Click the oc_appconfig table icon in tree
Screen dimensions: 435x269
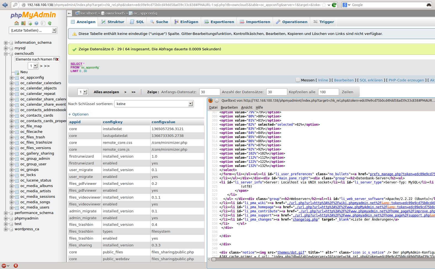click(17, 78)
